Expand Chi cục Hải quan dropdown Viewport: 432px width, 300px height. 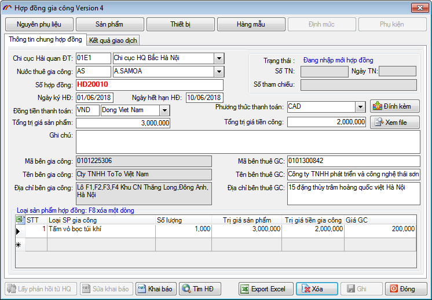219,58
